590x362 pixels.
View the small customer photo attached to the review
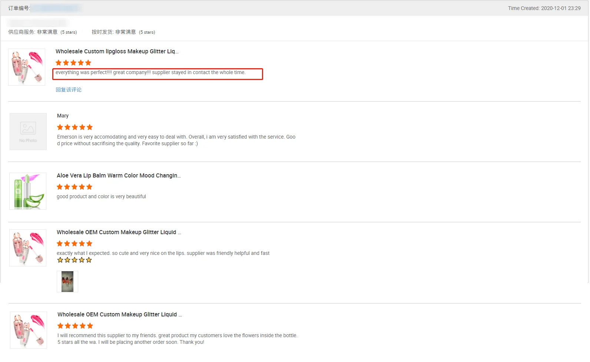click(67, 282)
